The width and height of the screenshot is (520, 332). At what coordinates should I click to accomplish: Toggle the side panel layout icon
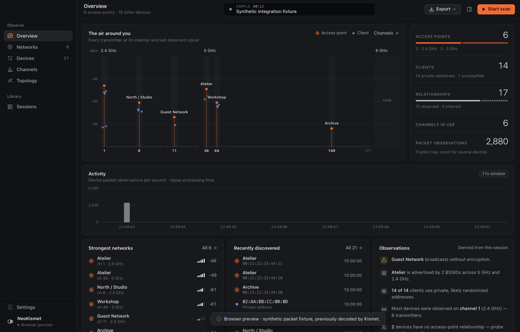coord(469,9)
